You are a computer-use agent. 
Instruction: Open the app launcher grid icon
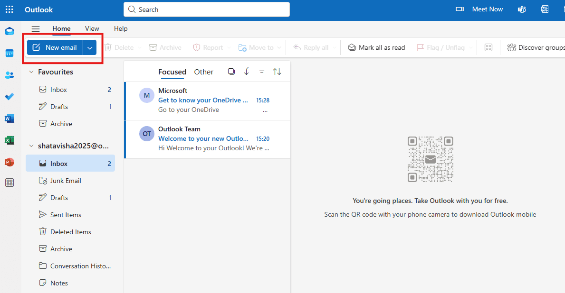click(10, 9)
